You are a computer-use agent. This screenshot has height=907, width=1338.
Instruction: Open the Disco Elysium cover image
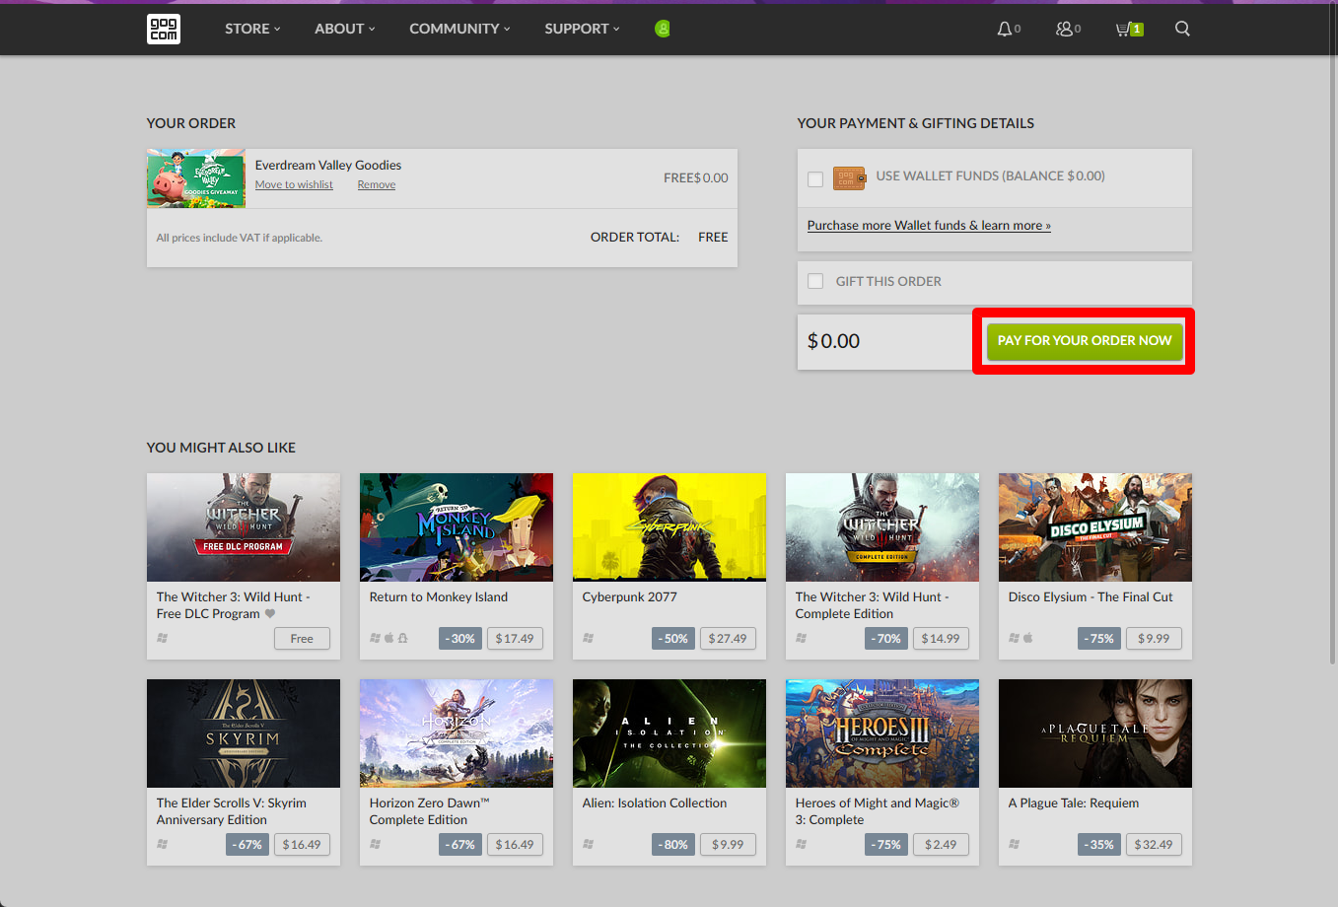(x=1095, y=527)
